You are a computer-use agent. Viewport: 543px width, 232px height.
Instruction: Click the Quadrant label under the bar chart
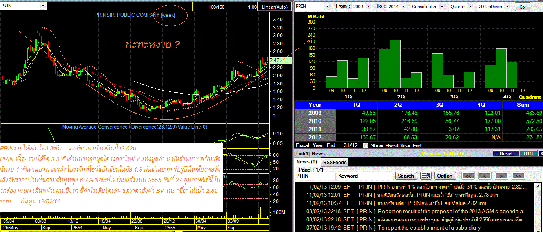tap(530, 97)
